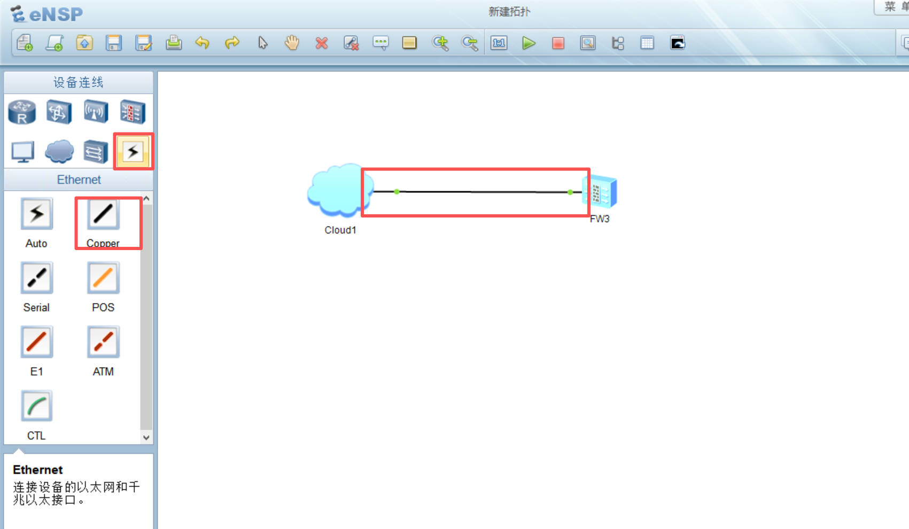The width and height of the screenshot is (909, 529).
Task: Choose the Serial cable type
Action: [x=36, y=278]
